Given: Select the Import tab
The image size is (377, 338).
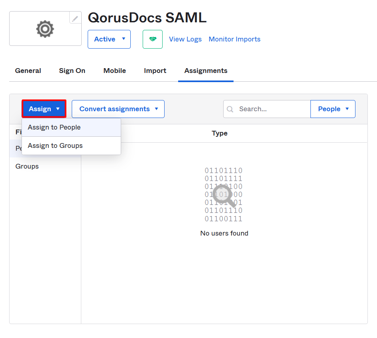Looking at the screenshot, I should [x=155, y=71].
